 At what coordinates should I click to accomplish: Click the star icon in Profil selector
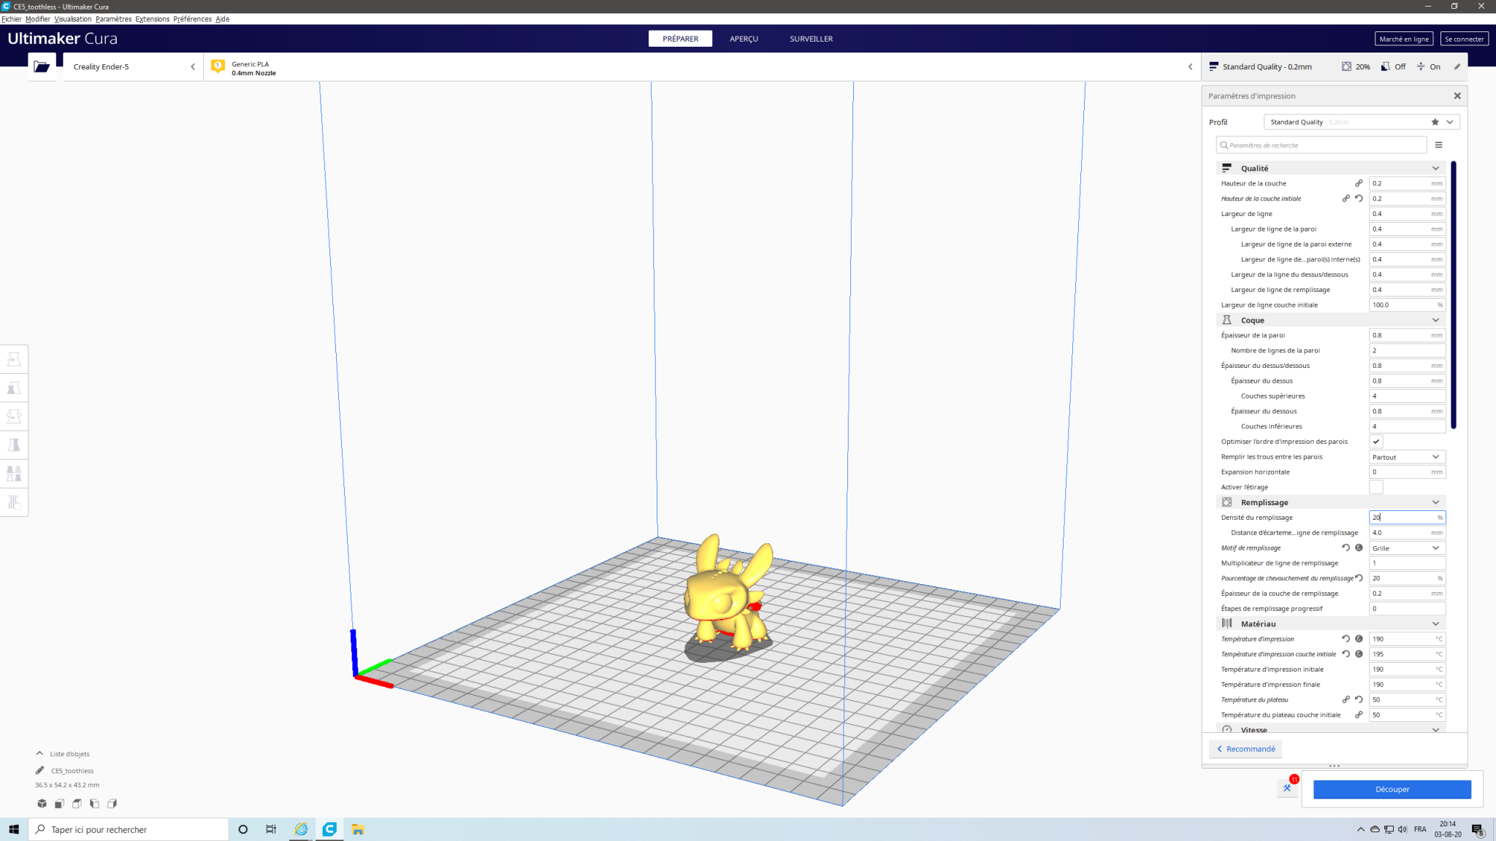point(1435,122)
